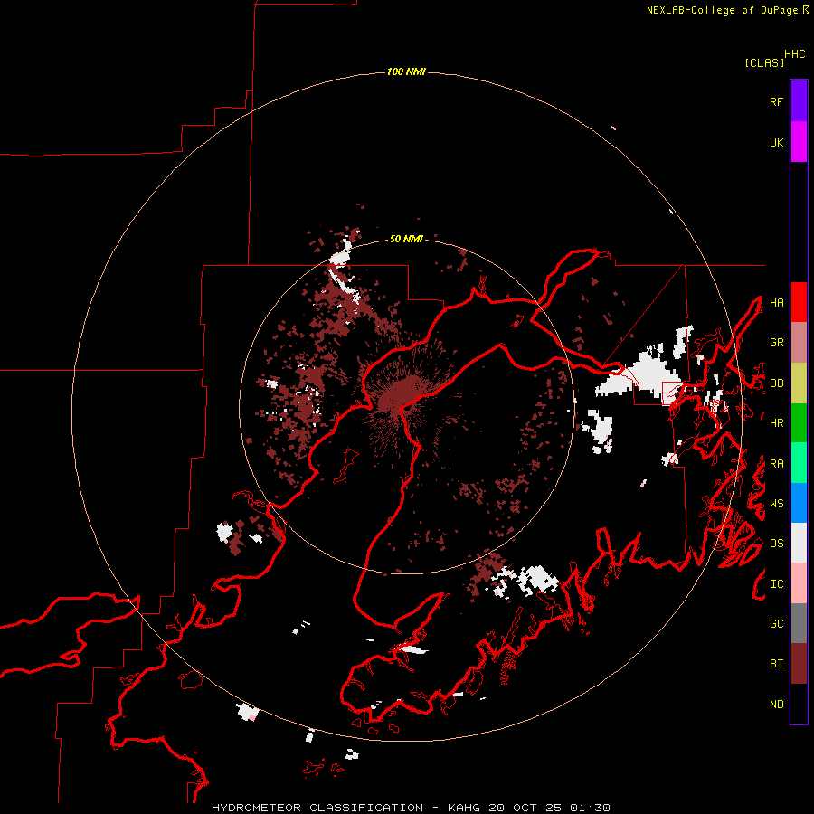Click the RF legend label
Image resolution: width=814 pixels, height=814 pixels.
[776, 102]
